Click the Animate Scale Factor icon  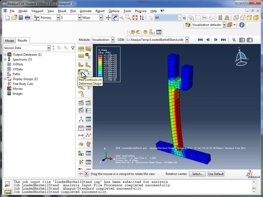(81, 103)
